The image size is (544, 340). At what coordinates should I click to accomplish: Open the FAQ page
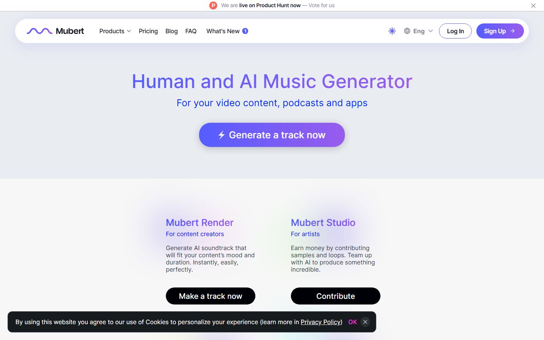coord(191,31)
